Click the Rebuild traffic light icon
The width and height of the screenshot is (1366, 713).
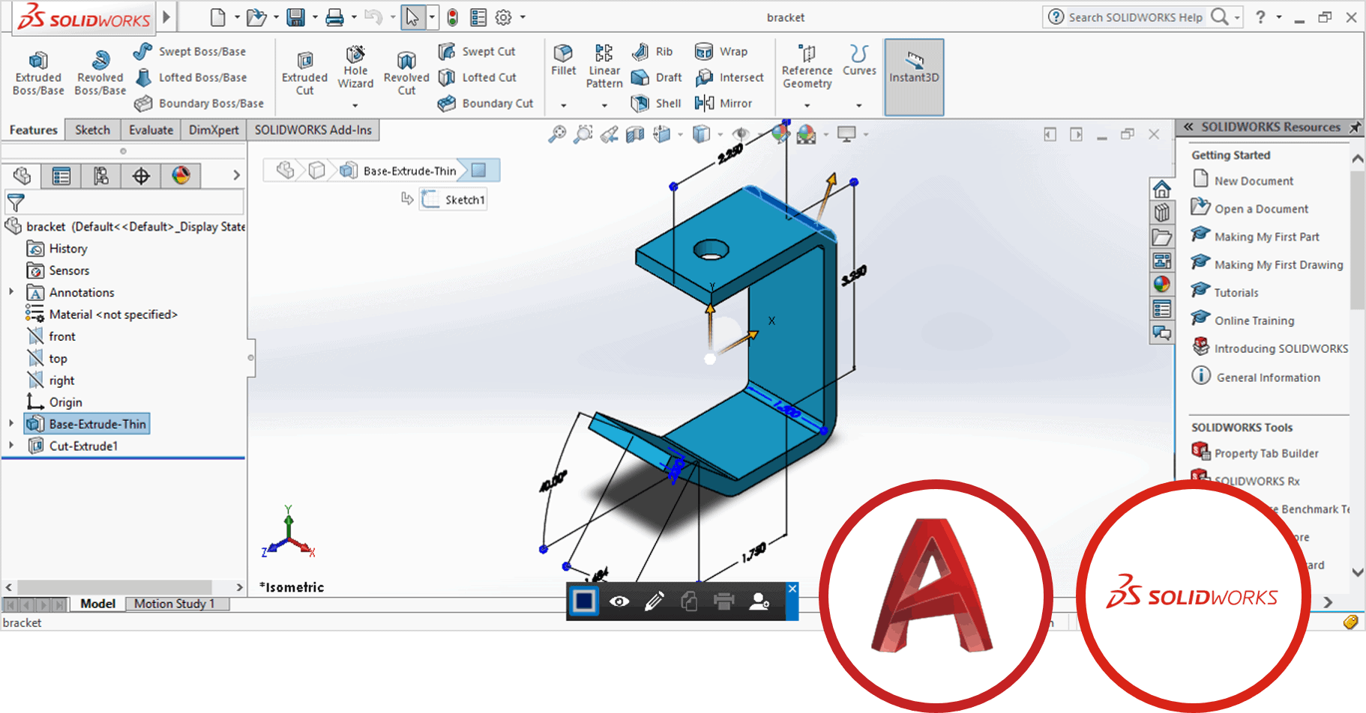(x=452, y=17)
